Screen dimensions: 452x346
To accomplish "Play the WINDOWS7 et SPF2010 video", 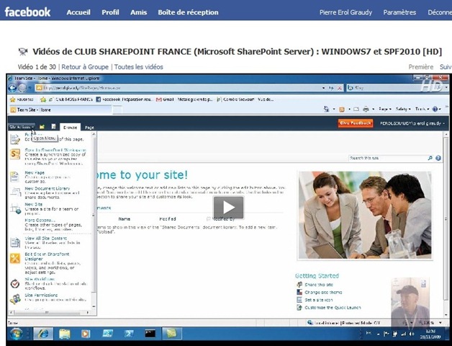I will (x=229, y=208).
